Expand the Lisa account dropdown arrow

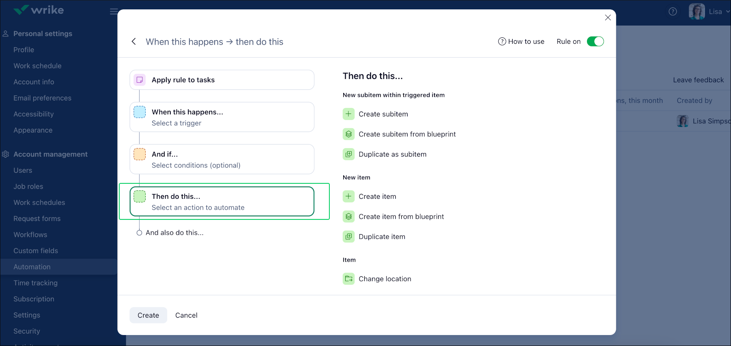coord(728,12)
